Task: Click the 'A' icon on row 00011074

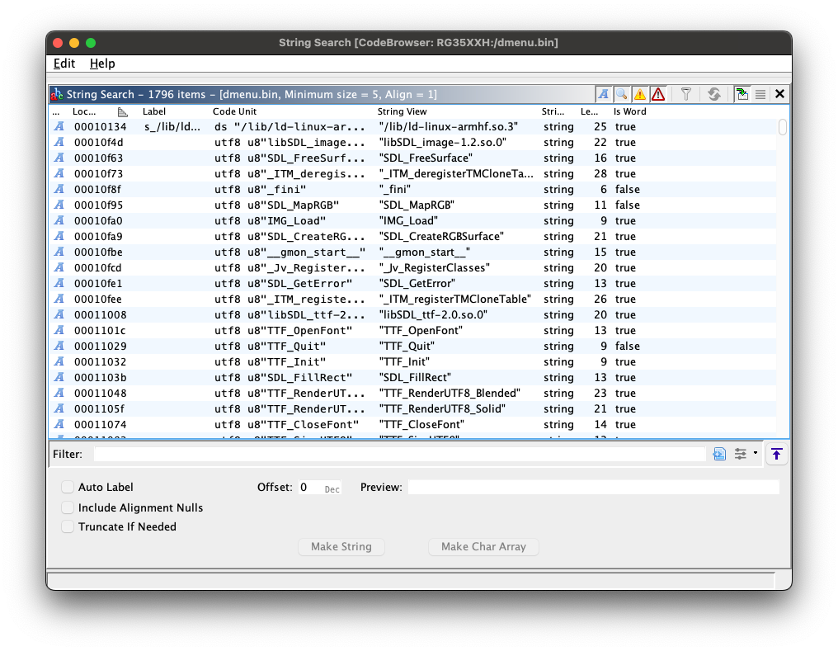Action: [x=59, y=424]
